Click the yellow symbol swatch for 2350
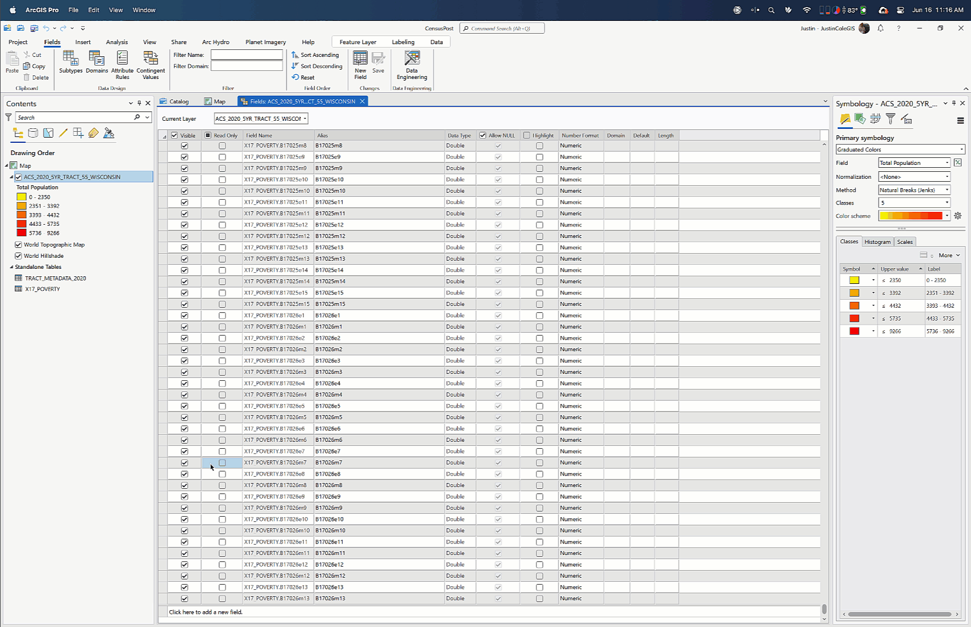 [854, 280]
